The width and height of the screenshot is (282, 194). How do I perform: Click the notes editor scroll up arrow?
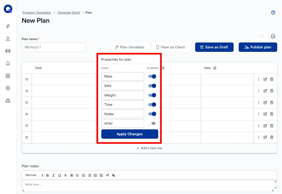click(276, 181)
